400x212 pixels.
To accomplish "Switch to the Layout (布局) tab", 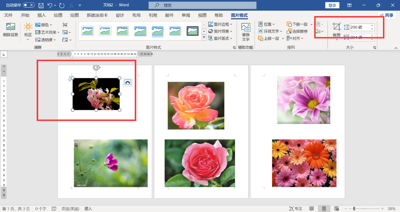I will 136,15.
